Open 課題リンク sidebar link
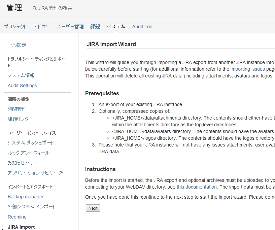Viewport: 275px width, 230px height. (18, 119)
